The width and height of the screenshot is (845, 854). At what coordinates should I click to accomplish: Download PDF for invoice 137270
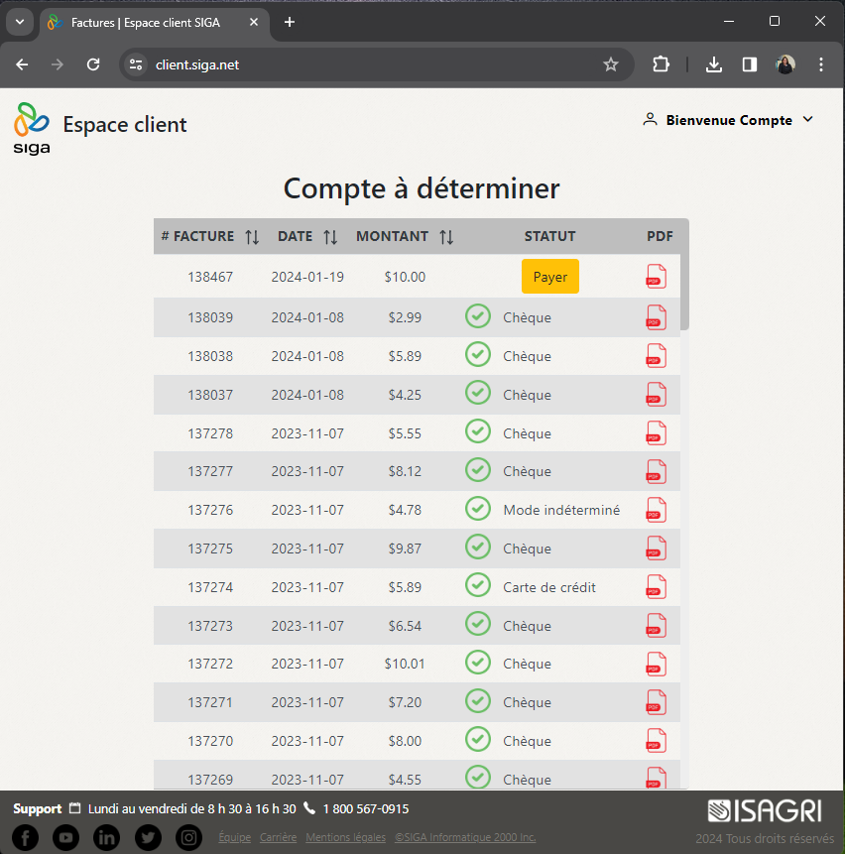click(657, 741)
